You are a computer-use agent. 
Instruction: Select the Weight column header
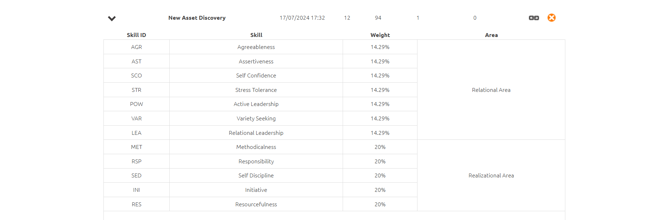coord(380,35)
